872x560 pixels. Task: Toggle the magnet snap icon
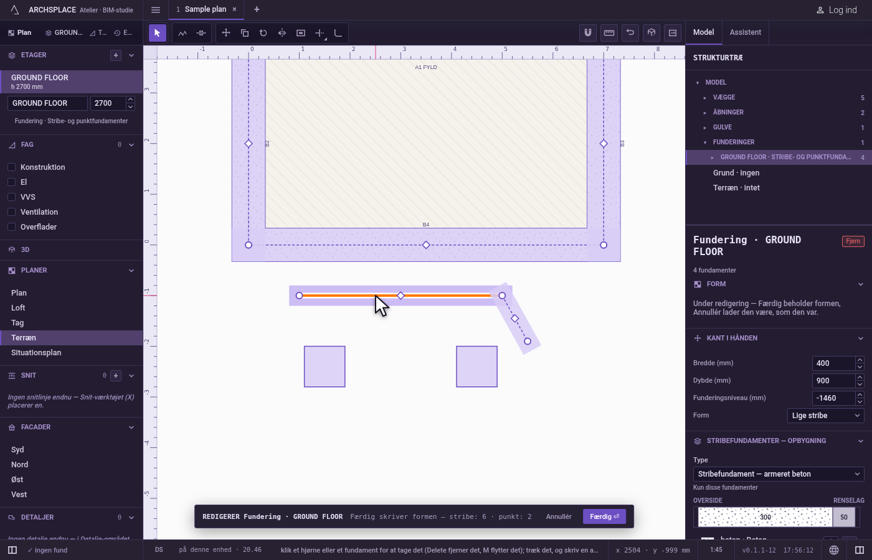point(588,32)
